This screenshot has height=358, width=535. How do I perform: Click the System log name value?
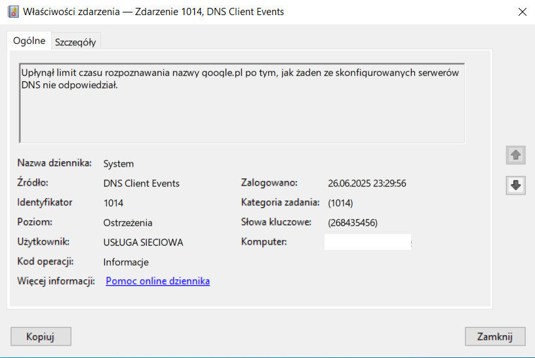pos(119,164)
